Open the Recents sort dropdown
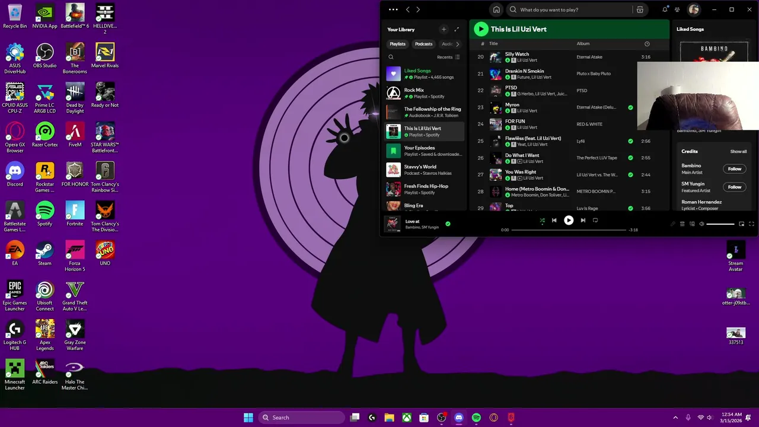This screenshot has width=759, height=427. 448,57
